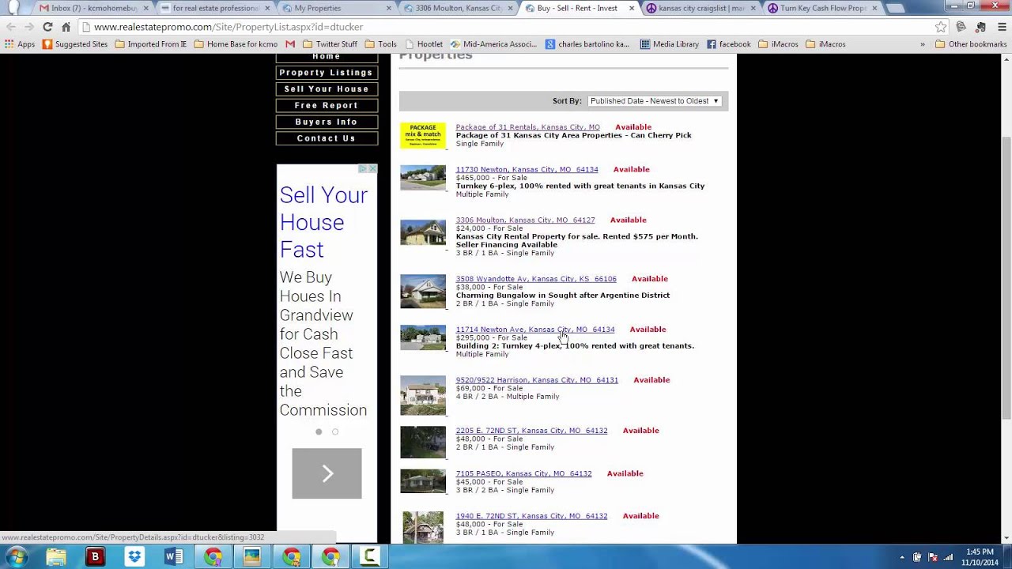Click 9520/9522 Harrison property thumbnail
This screenshot has width=1012, height=569.
tap(423, 395)
